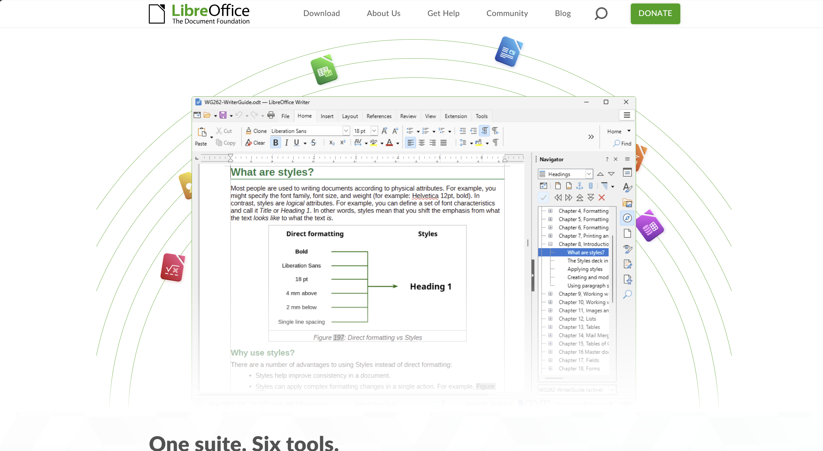
Task: Open the Download link in header
Action: point(322,13)
